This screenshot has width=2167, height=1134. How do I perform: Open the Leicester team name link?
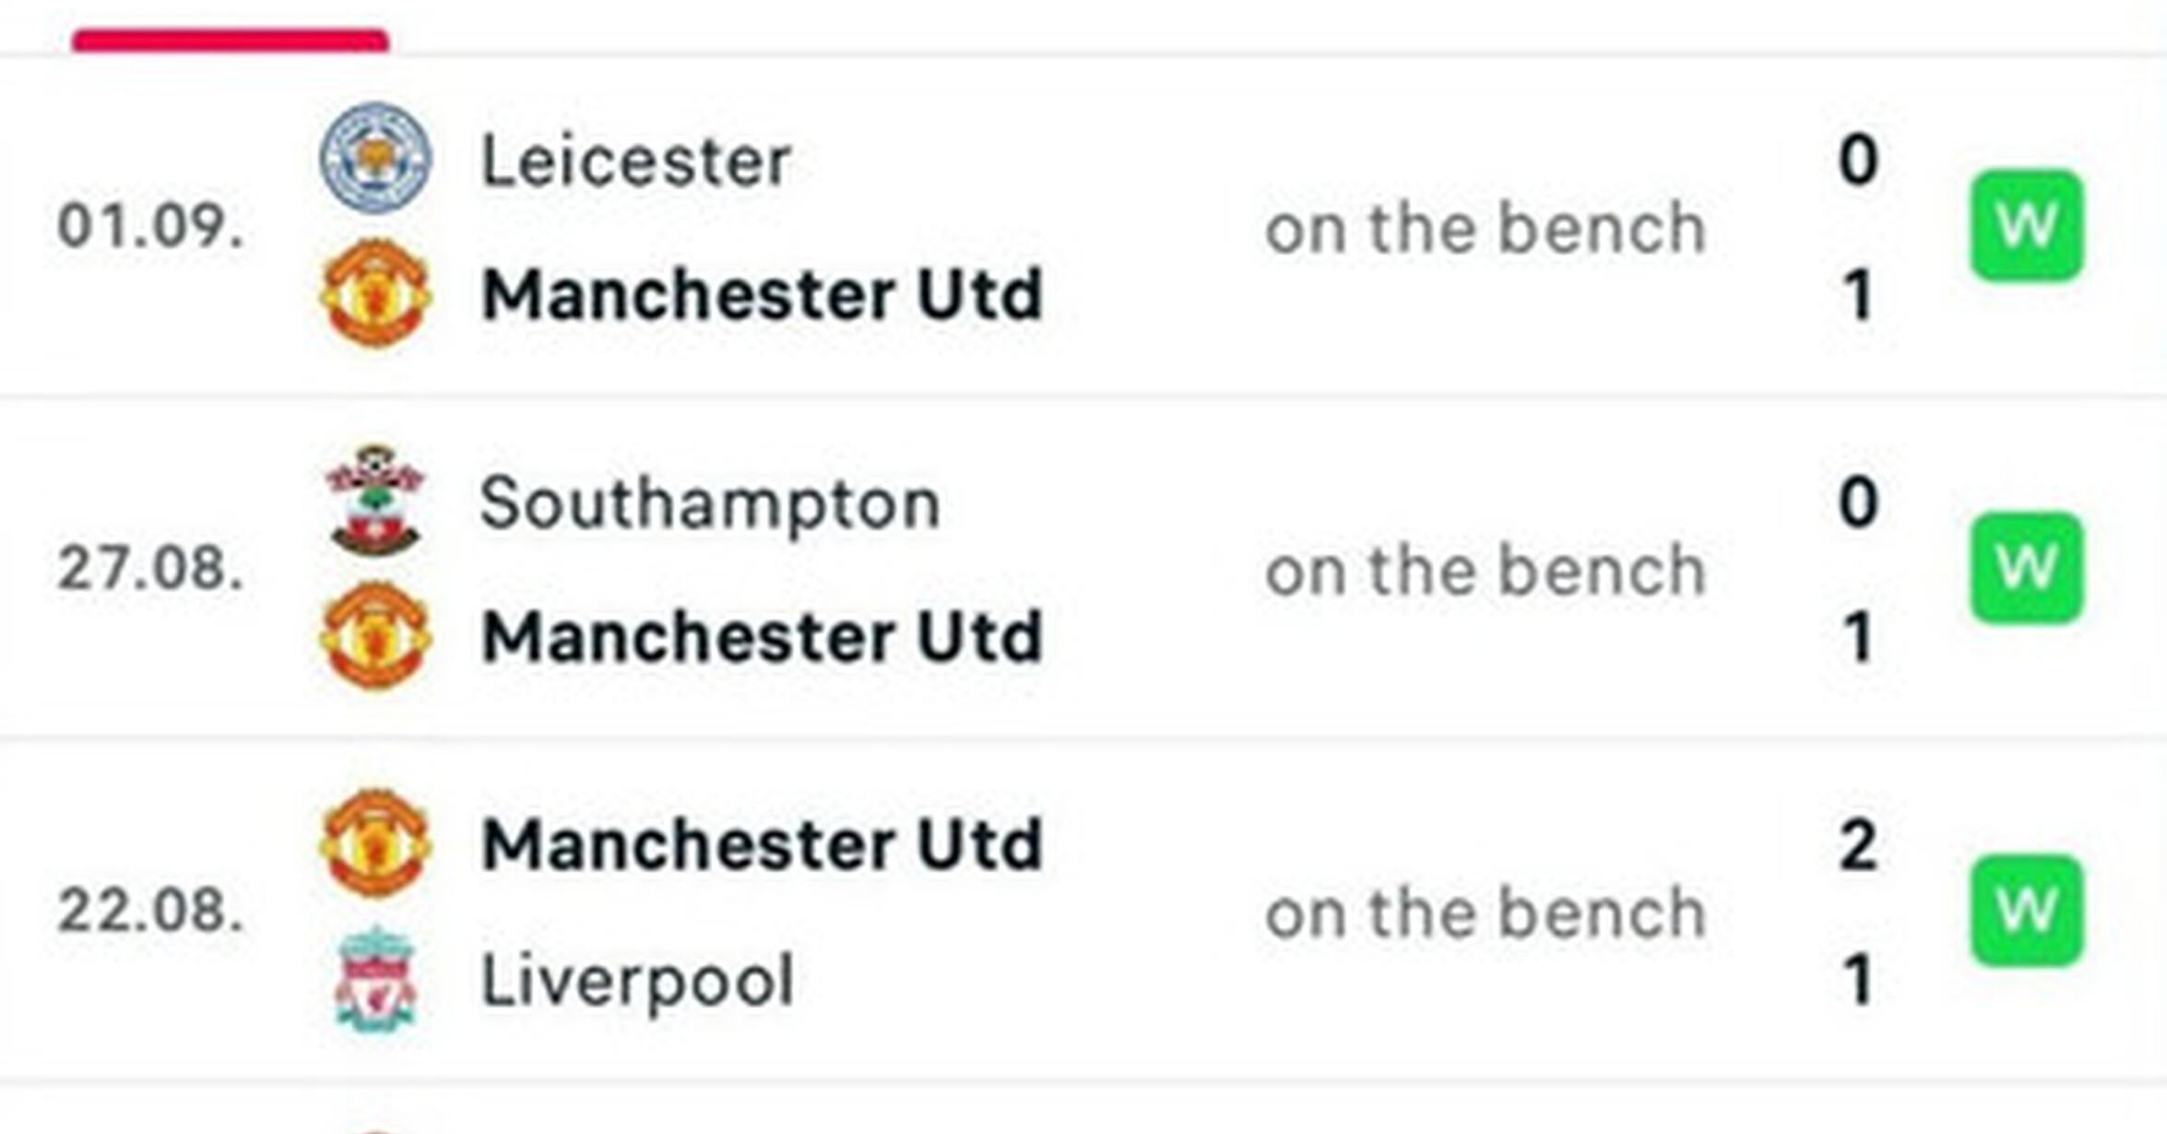[x=635, y=161]
